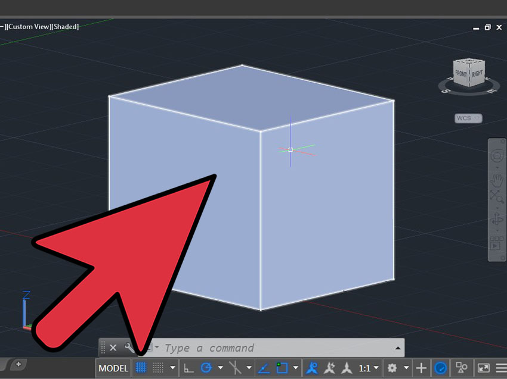Minimize the drawing viewport window
Viewport: 507px width, 379px height.
[x=475, y=29]
